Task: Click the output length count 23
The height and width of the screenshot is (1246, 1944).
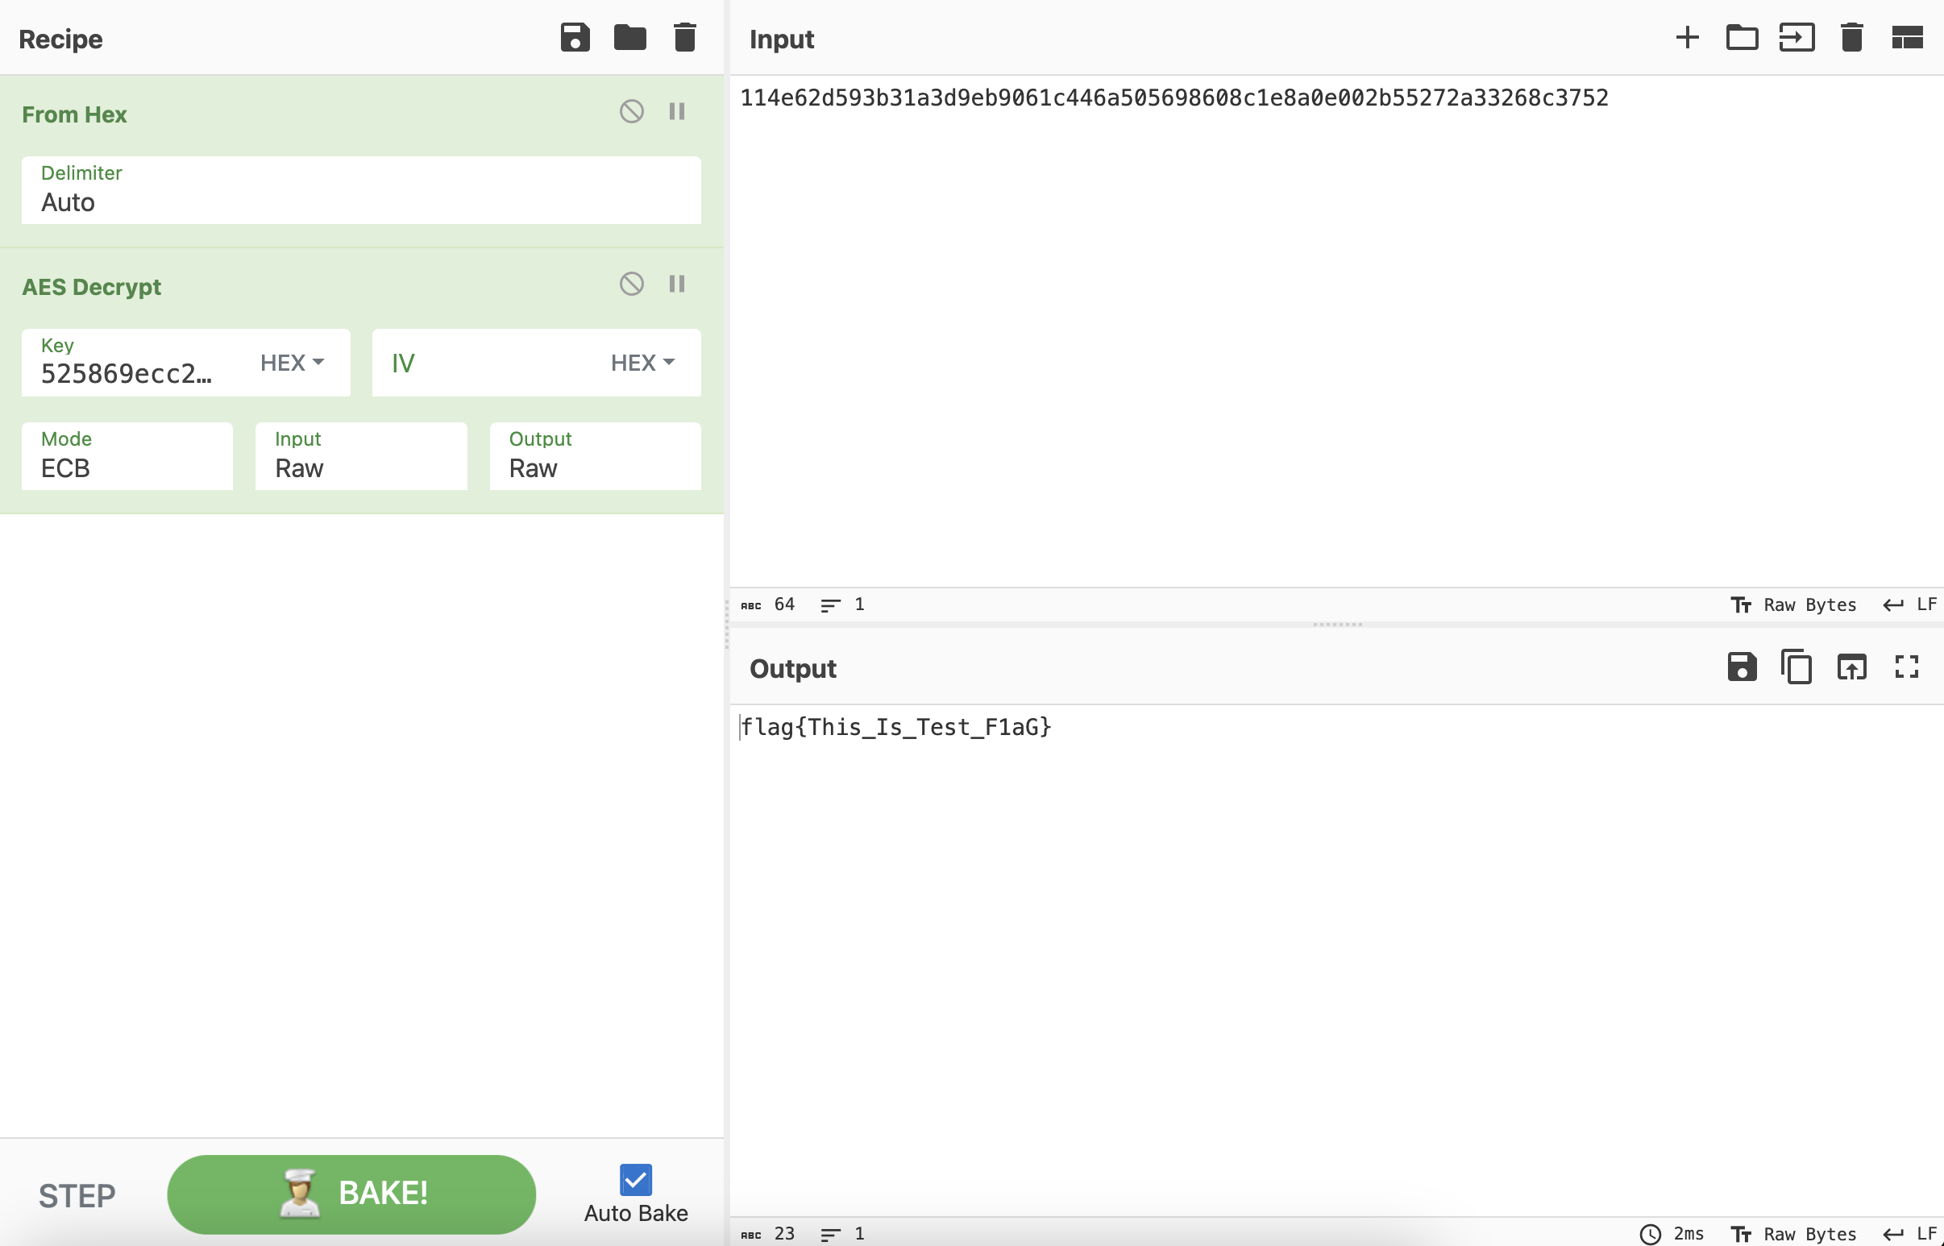Action: click(768, 1234)
